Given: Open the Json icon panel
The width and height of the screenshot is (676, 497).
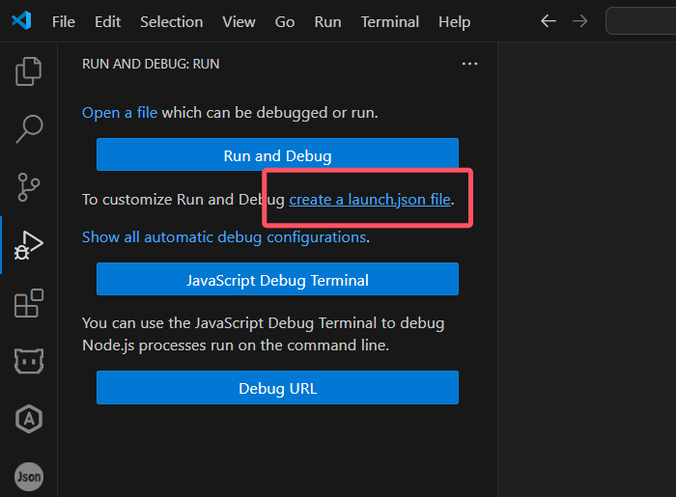Looking at the screenshot, I should 29,476.
